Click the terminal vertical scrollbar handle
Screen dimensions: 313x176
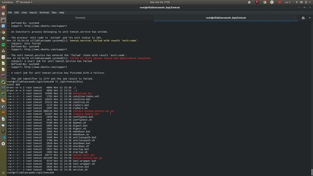pos(312,172)
